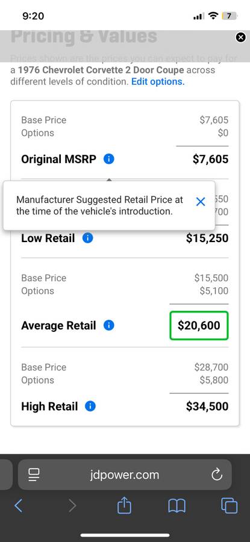Tap the jdpower.com address bar

point(125,475)
